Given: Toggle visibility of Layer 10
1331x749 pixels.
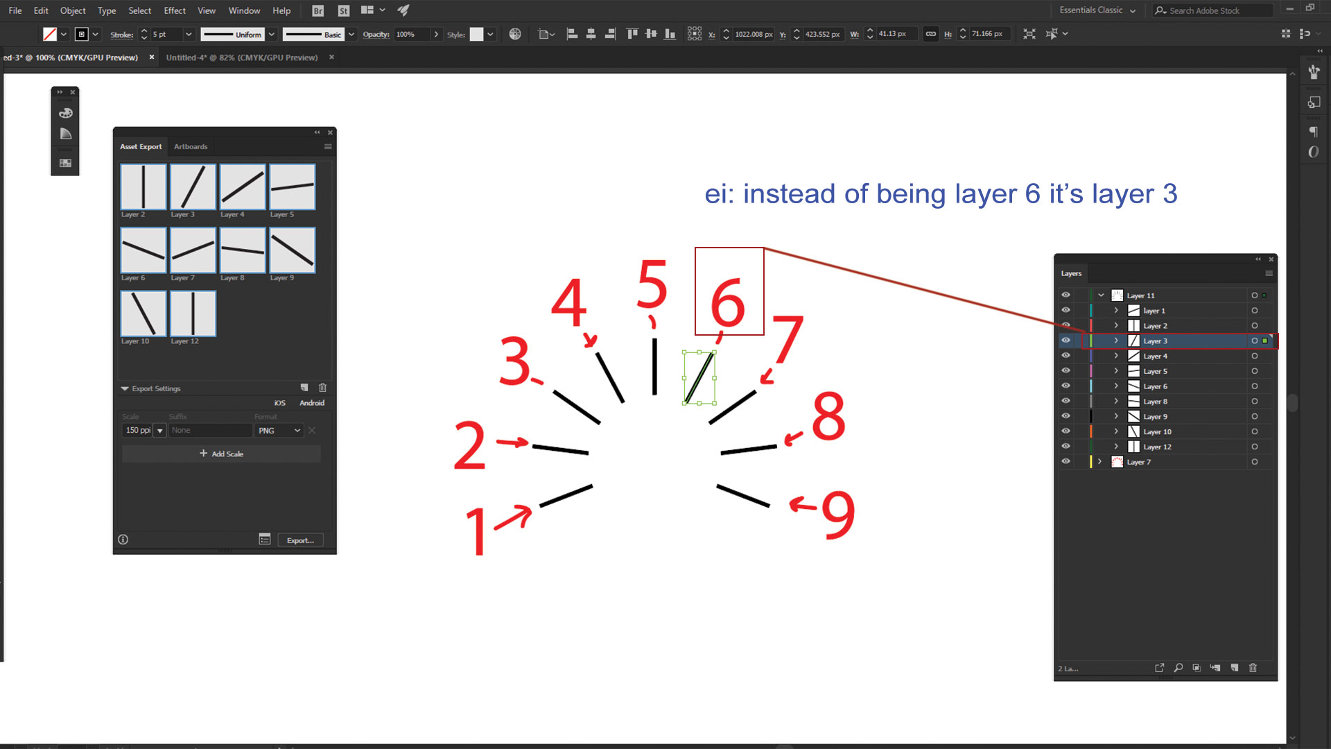Looking at the screenshot, I should tap(1065, 431).
